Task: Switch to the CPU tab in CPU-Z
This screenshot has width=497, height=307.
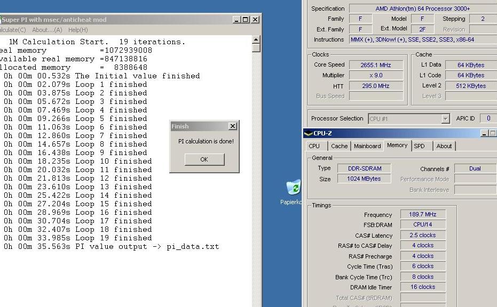Action: [x=314, y=146]
